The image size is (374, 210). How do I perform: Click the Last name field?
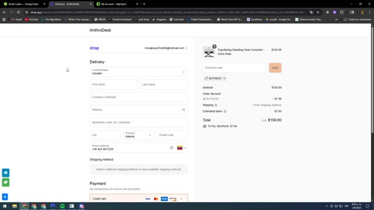164,85
